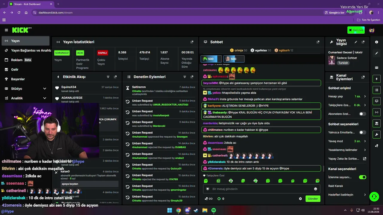Open the Windows Start menu

tap(170, 210)
